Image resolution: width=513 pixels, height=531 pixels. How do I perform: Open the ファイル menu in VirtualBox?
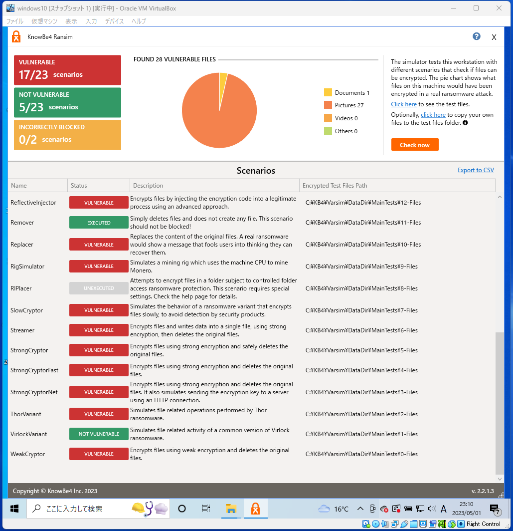pyautogui.click(x=15, y=21)
